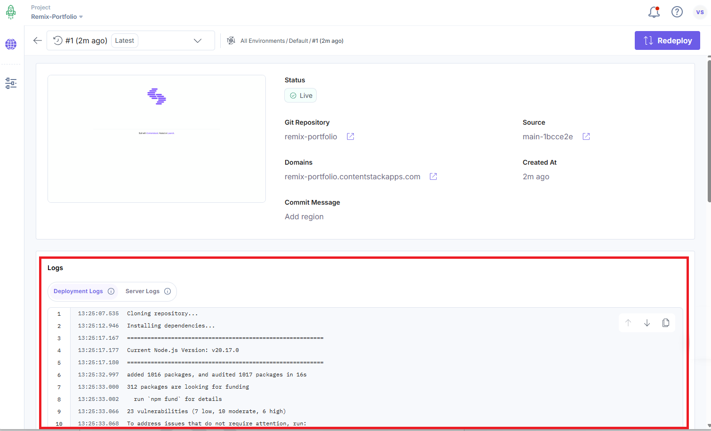The image size is (711, 431).
Task: Jump to top of logs arrow
Action: click(x=628, y=323)
